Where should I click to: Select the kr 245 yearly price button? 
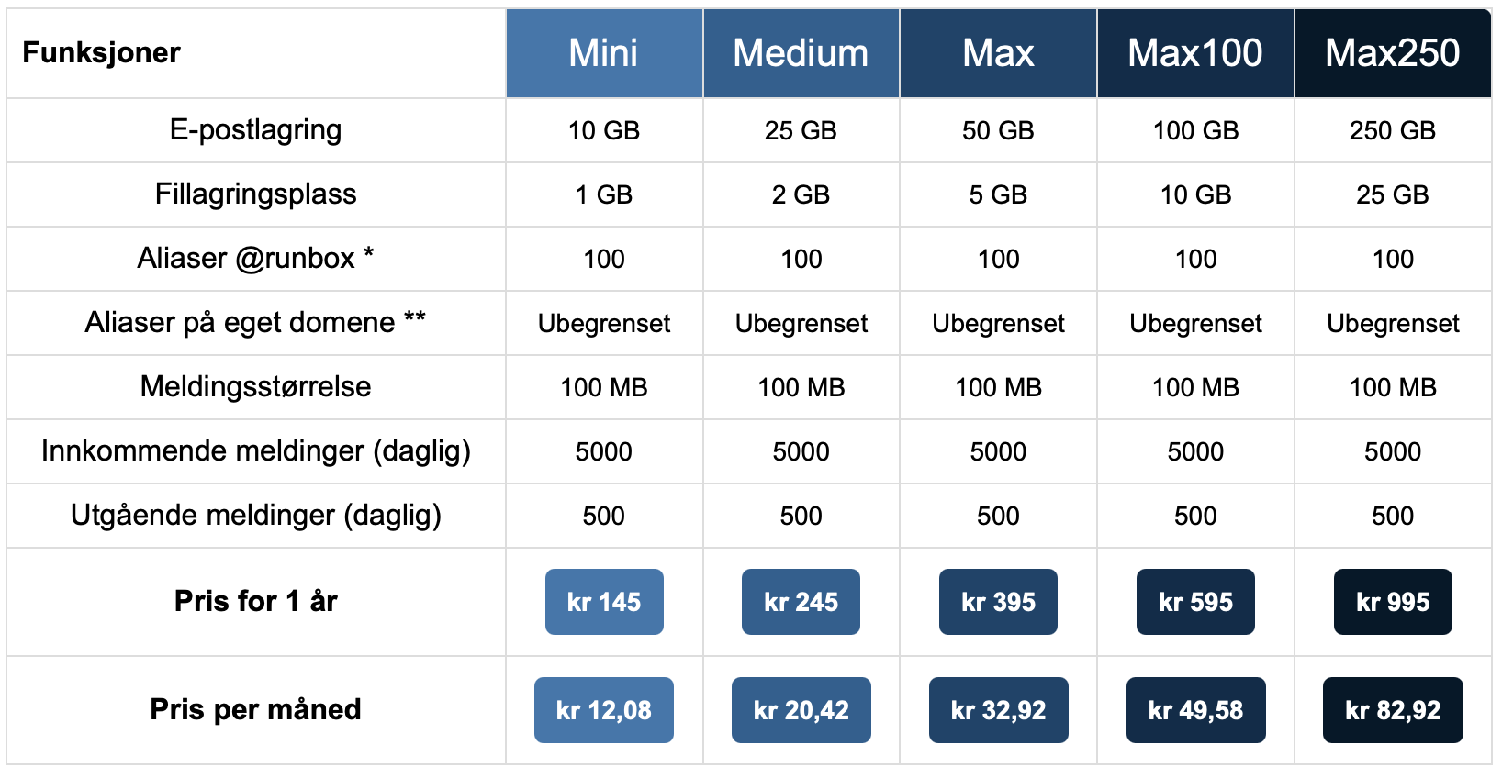(801, 602)
